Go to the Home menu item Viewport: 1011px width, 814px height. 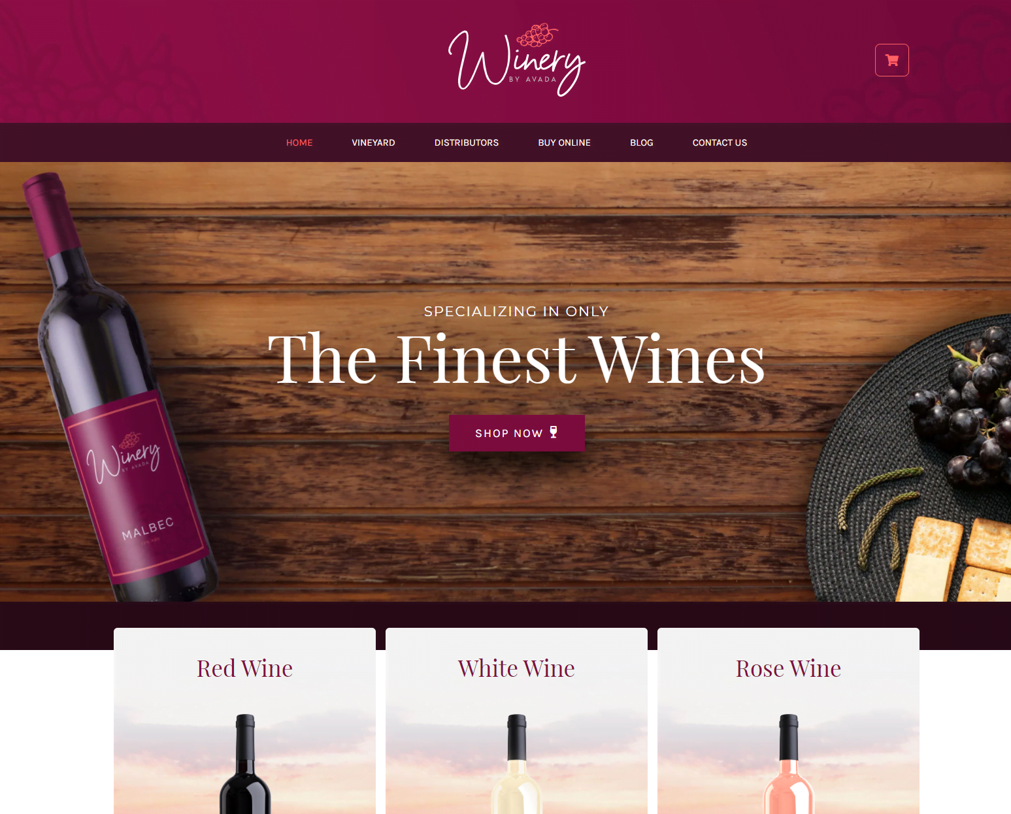tap(299, 142)
